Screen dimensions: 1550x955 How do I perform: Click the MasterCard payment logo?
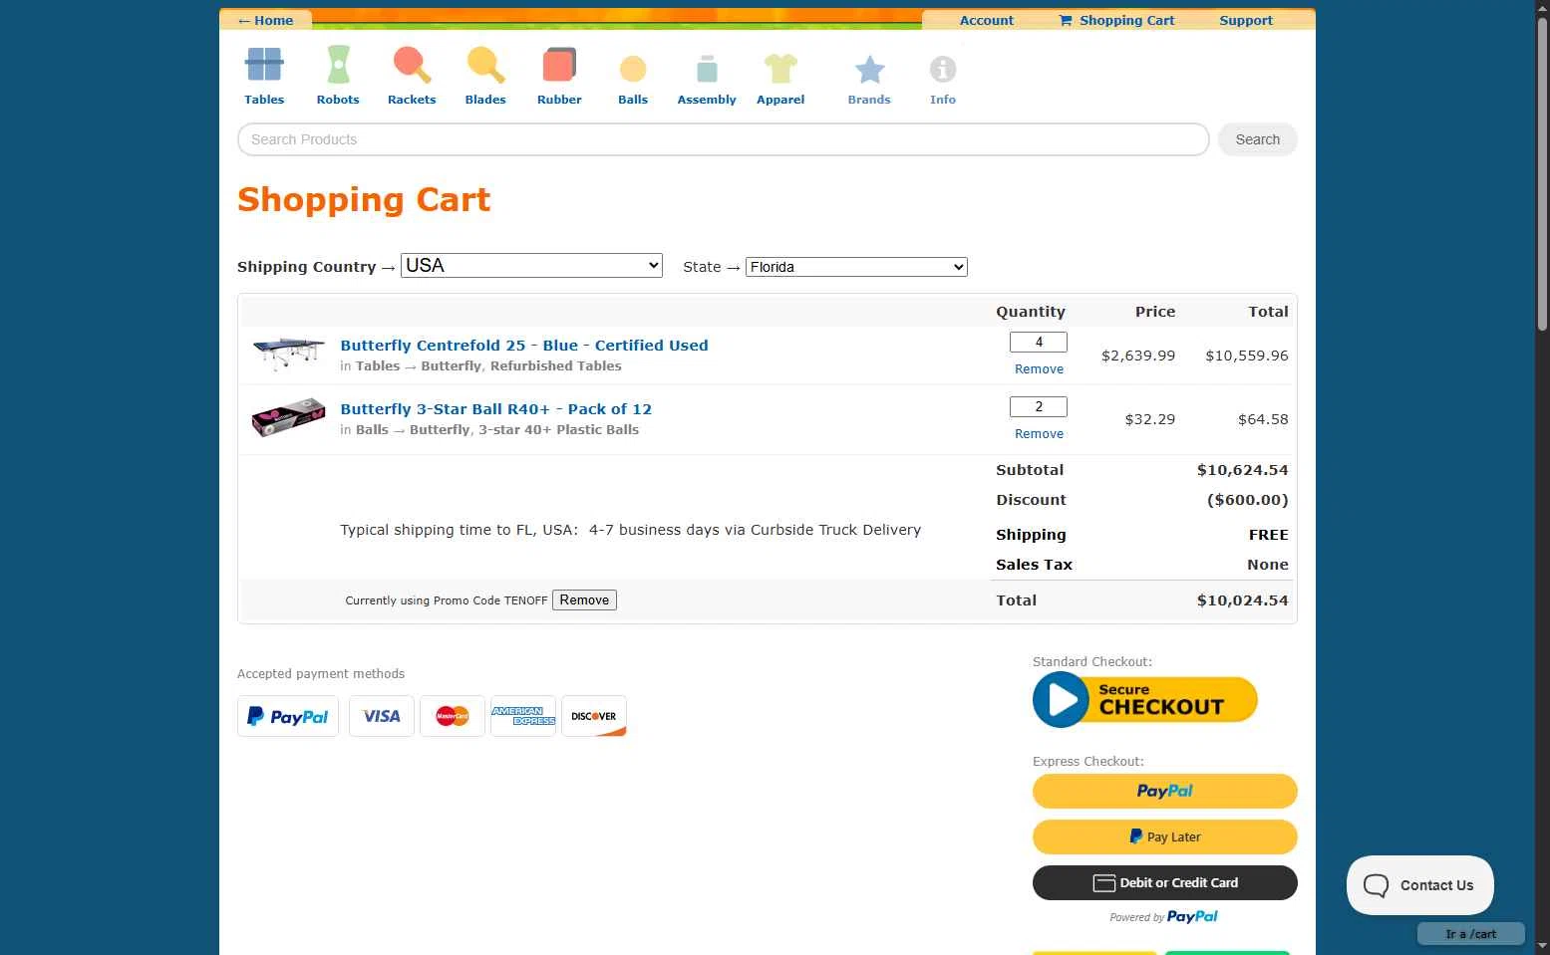[453, 716]
